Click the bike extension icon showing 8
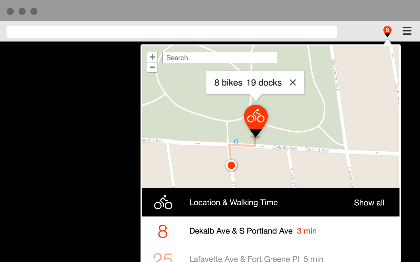The height and width of the screenshot is (262, 420). pos(387,31)
